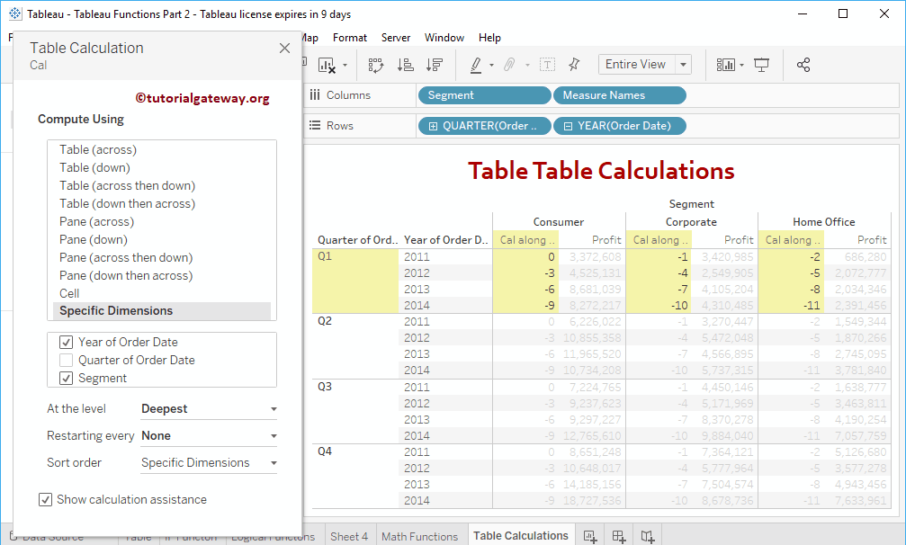This screenshot has width=906, height=545.
Task: Click the Swap Rows and Columns icon
Action: click(x=376, y=65)
